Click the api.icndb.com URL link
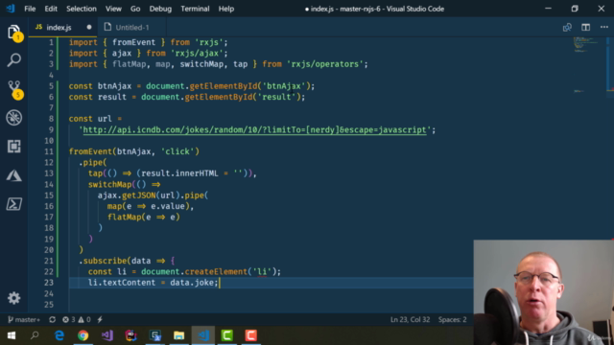This screenshot has width=614, height=345. point(254,130)
